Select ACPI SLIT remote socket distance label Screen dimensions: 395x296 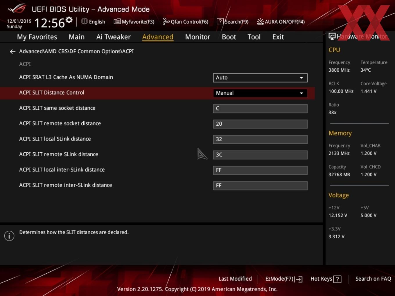click(x=60, y=123)
